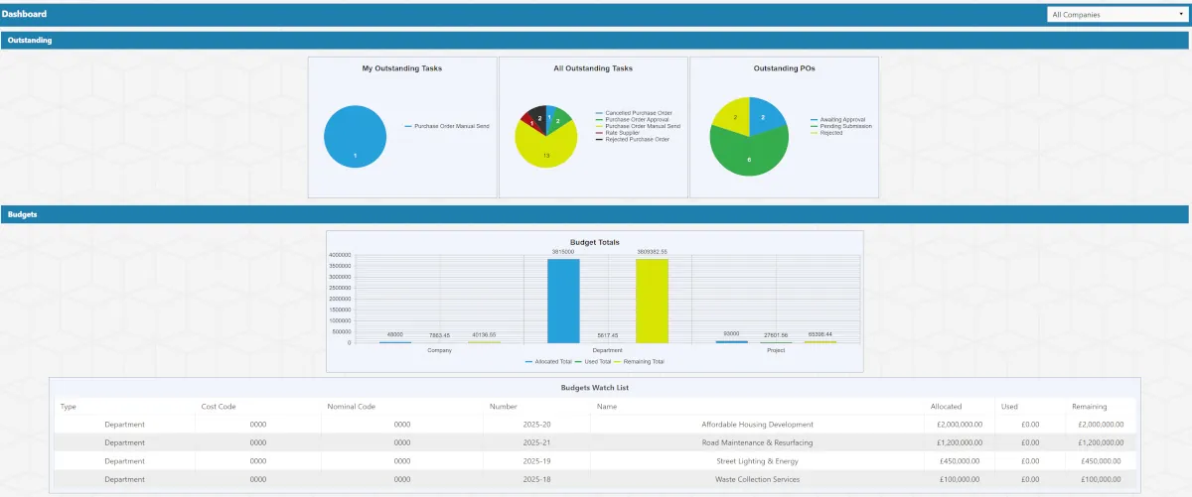
Task: Select the Road Maintenance & Resurfacing row name
Action: (757, 442)
